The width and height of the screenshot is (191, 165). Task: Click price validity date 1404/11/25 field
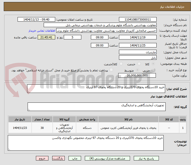point(138,45)
